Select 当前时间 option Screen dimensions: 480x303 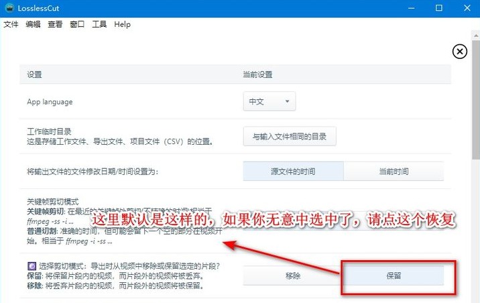click(x=394, y=172)
